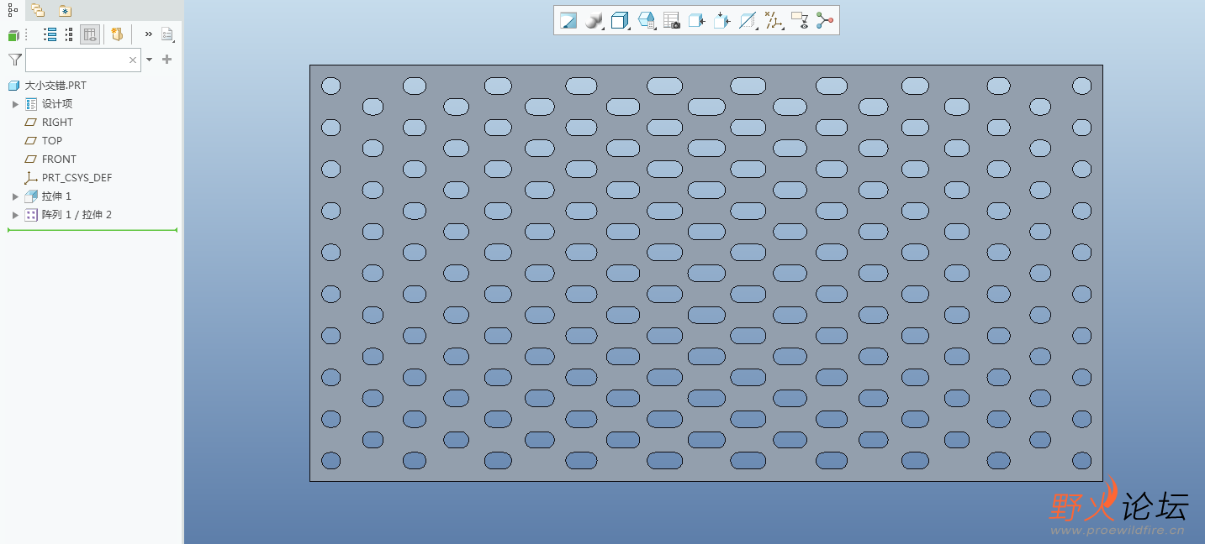Open the datum display filters dropdown

(774, 21)
